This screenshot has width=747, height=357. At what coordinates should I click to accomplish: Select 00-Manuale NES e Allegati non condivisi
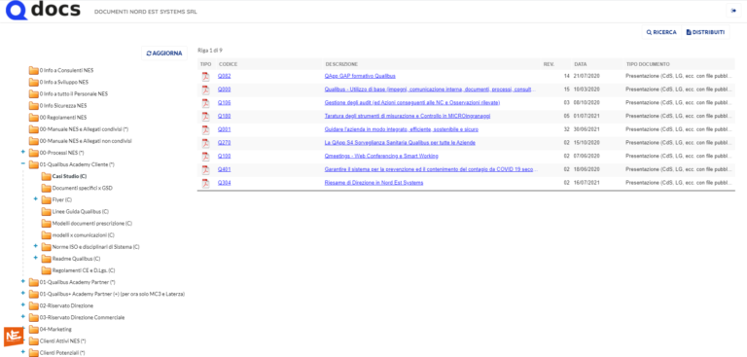(86, 141)
